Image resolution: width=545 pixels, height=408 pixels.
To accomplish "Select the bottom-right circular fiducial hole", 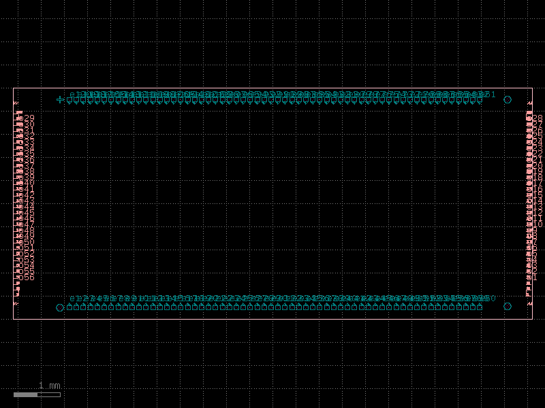I will click(508, 307).
